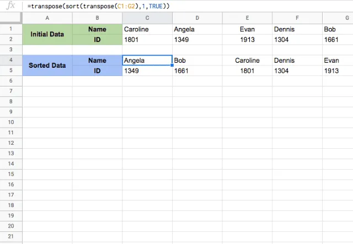The height and width of the screenshot is (244, 353).
Task: Select the Sorted Data blue cell
Action: pyautogui.click(x=47, y=66)
